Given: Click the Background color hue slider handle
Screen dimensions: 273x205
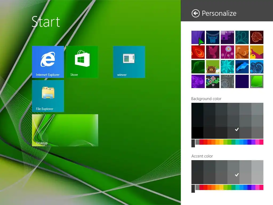Looking at the screenshot, I should (193, 143).
